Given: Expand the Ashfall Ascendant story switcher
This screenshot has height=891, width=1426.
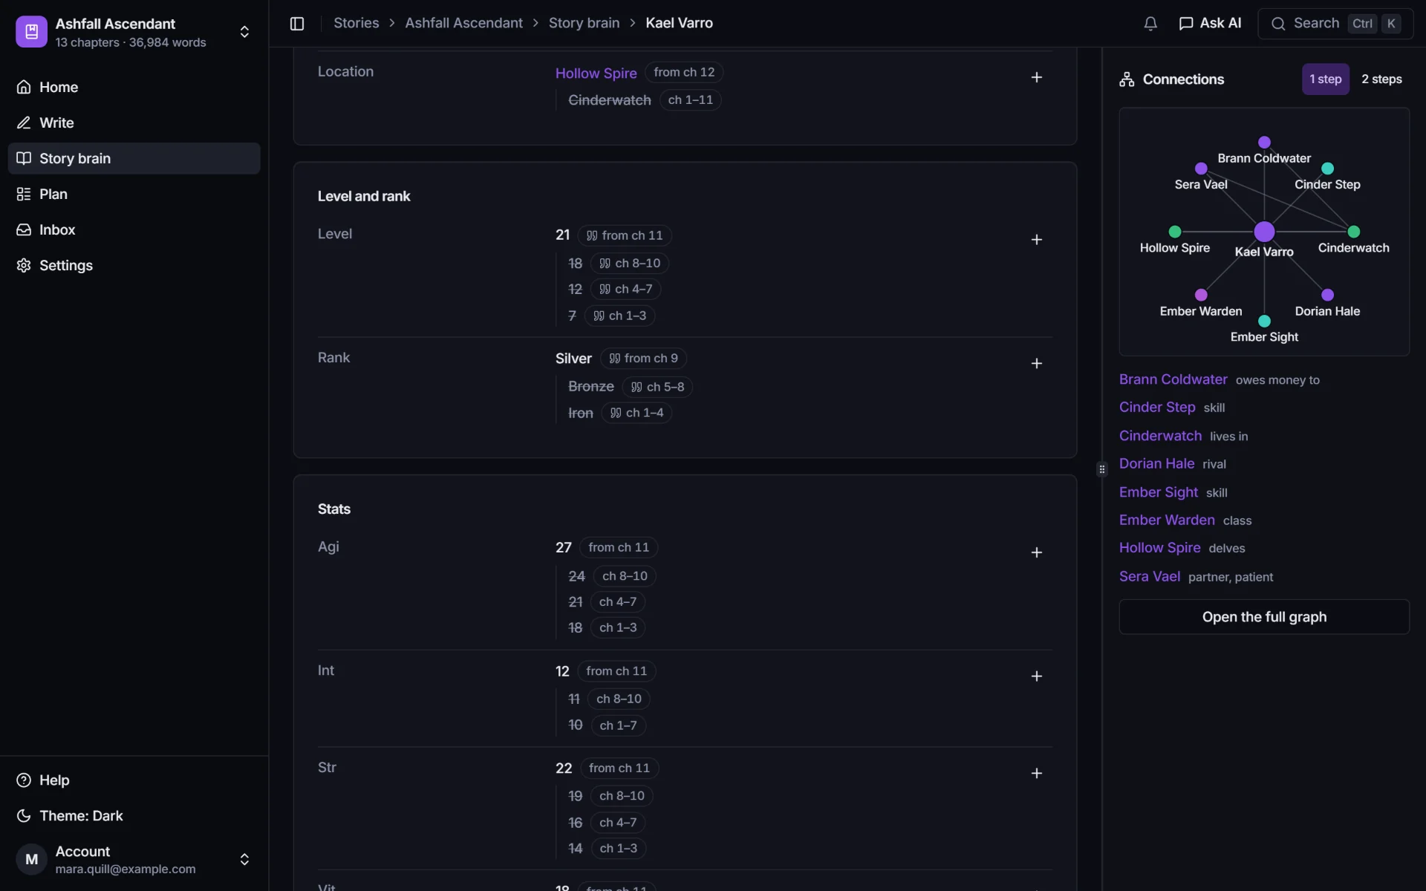Looking at the screenshot, I should click(x=244, y=32).
